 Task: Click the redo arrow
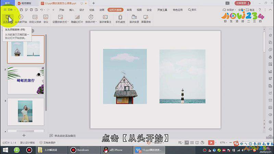(48, 10)
